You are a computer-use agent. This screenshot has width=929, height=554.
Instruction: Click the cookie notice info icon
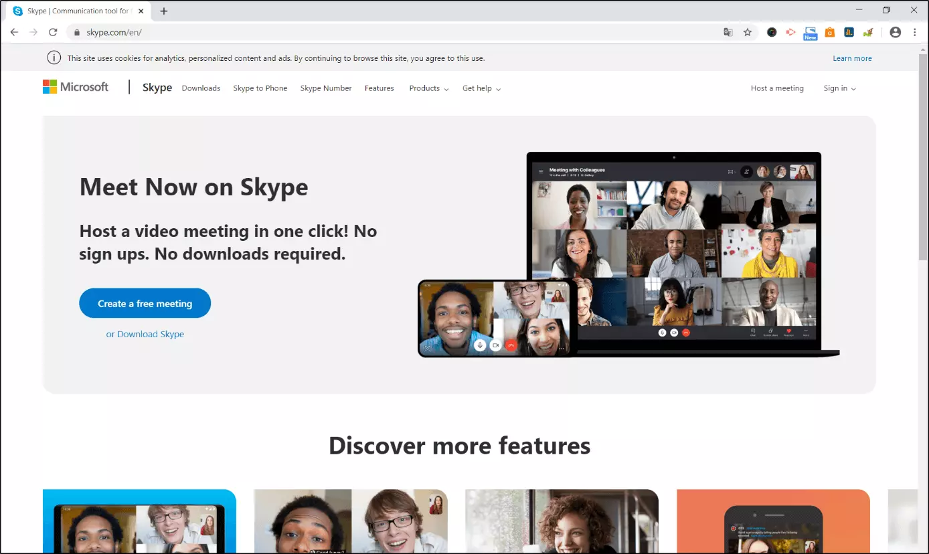point(54,58)
